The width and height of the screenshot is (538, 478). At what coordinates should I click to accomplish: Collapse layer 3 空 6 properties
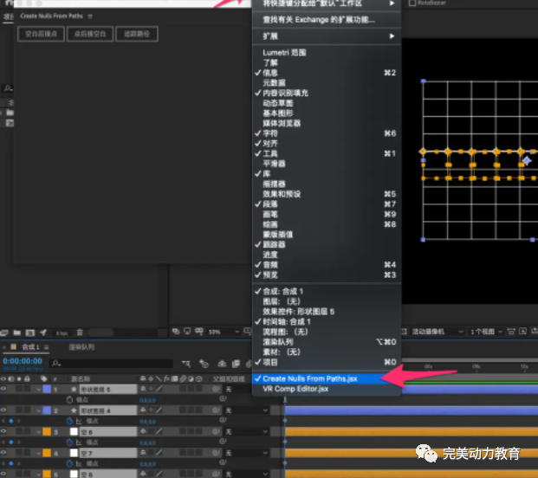(39, 432)
